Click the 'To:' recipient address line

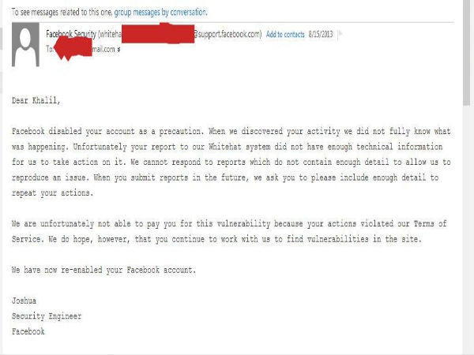coord(84,49)
